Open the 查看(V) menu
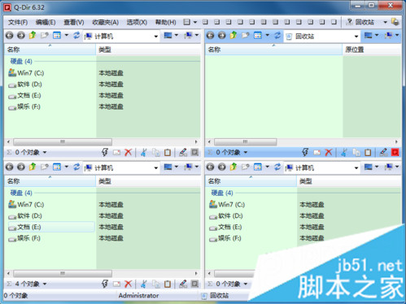This screenshot has width=406, height=304. tap(74, 22)
